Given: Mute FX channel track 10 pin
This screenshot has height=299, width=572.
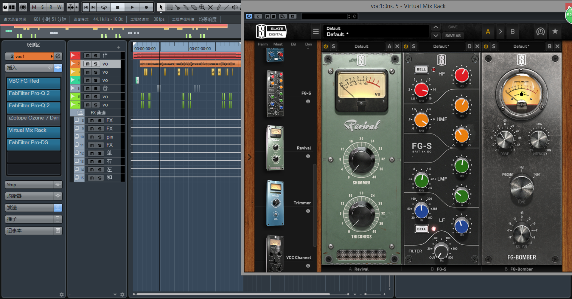Looking at the screenshot, I should click(x=92, y=137).
